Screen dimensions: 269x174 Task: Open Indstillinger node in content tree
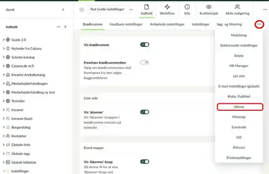[x=20, y=171]
